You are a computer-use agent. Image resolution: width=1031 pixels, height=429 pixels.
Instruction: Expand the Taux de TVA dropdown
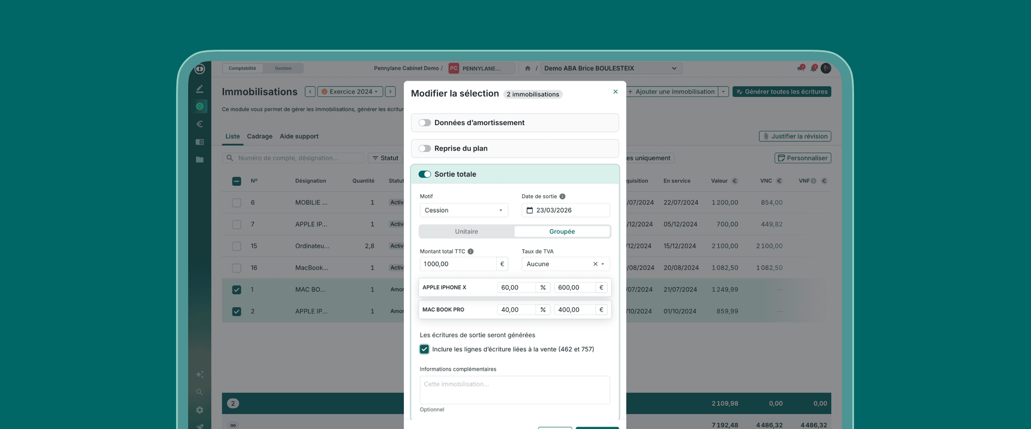pos(602,264)
